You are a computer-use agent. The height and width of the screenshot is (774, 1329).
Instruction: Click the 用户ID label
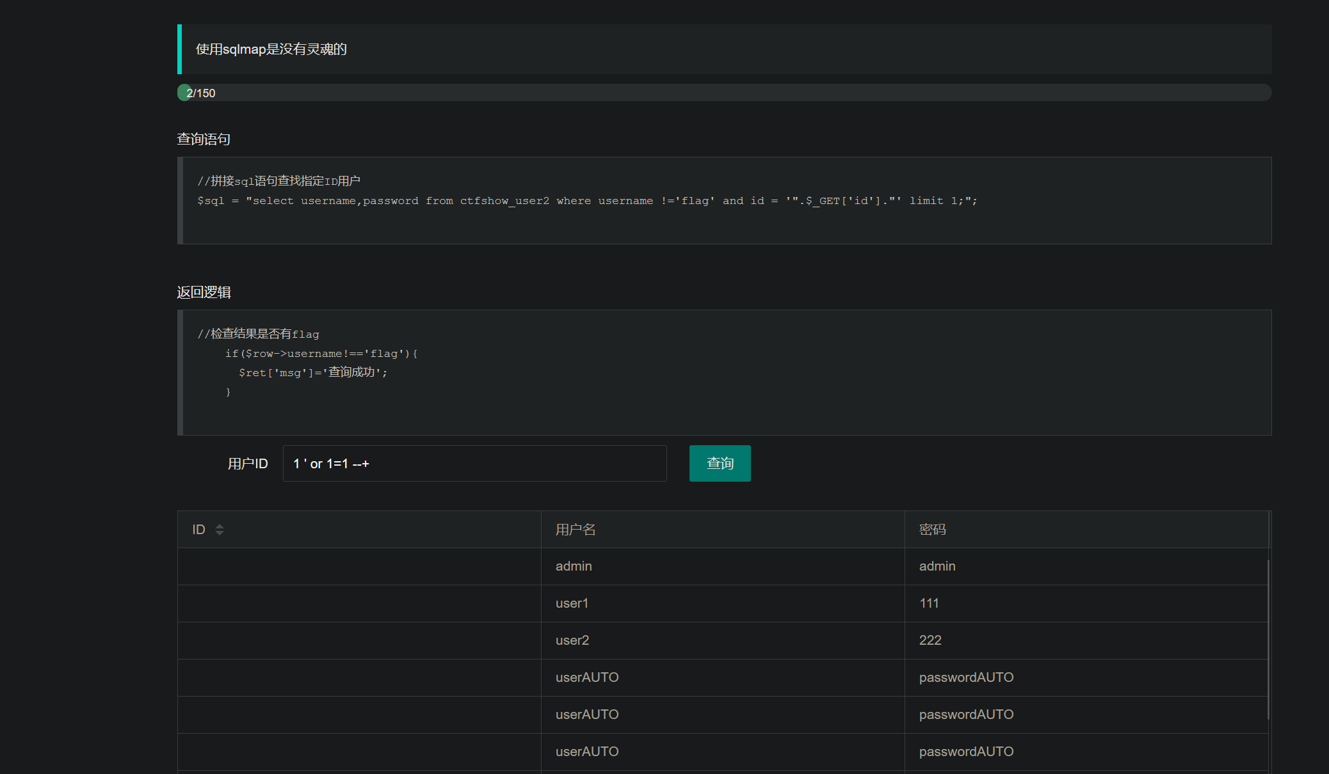248,464
